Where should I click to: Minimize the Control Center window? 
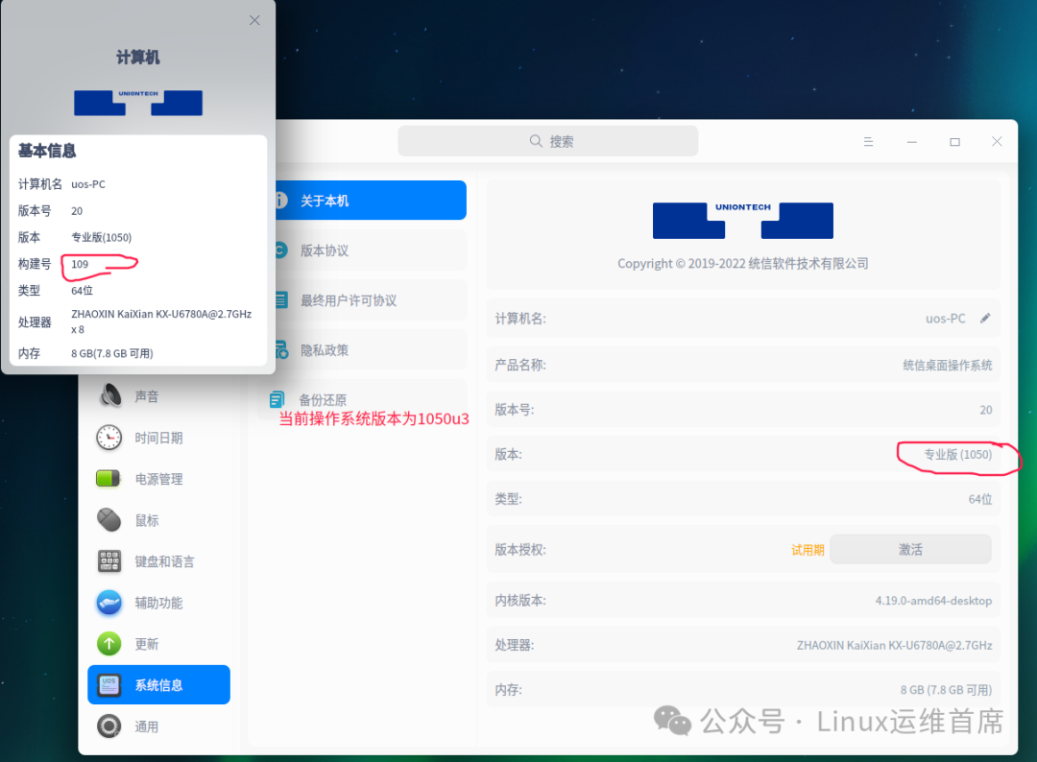point(911,141)
